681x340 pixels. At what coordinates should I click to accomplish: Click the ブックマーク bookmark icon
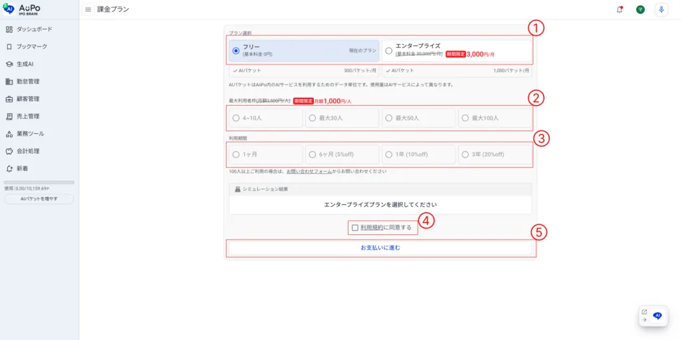tap(9, 47)
